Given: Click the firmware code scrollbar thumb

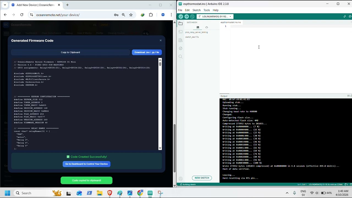Looking at the screenshot, I should 160,64.
